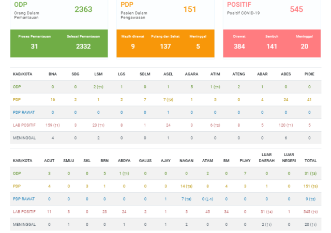Click the BNA column header

(53, 74)
